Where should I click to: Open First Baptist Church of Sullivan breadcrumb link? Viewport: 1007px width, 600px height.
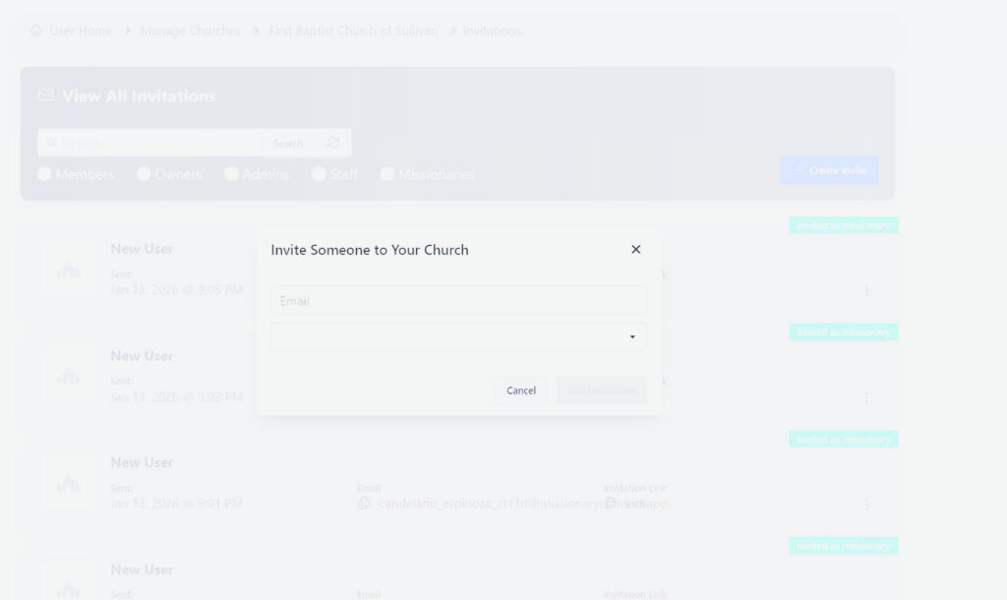pyautogui.click(x=353, y=30)
